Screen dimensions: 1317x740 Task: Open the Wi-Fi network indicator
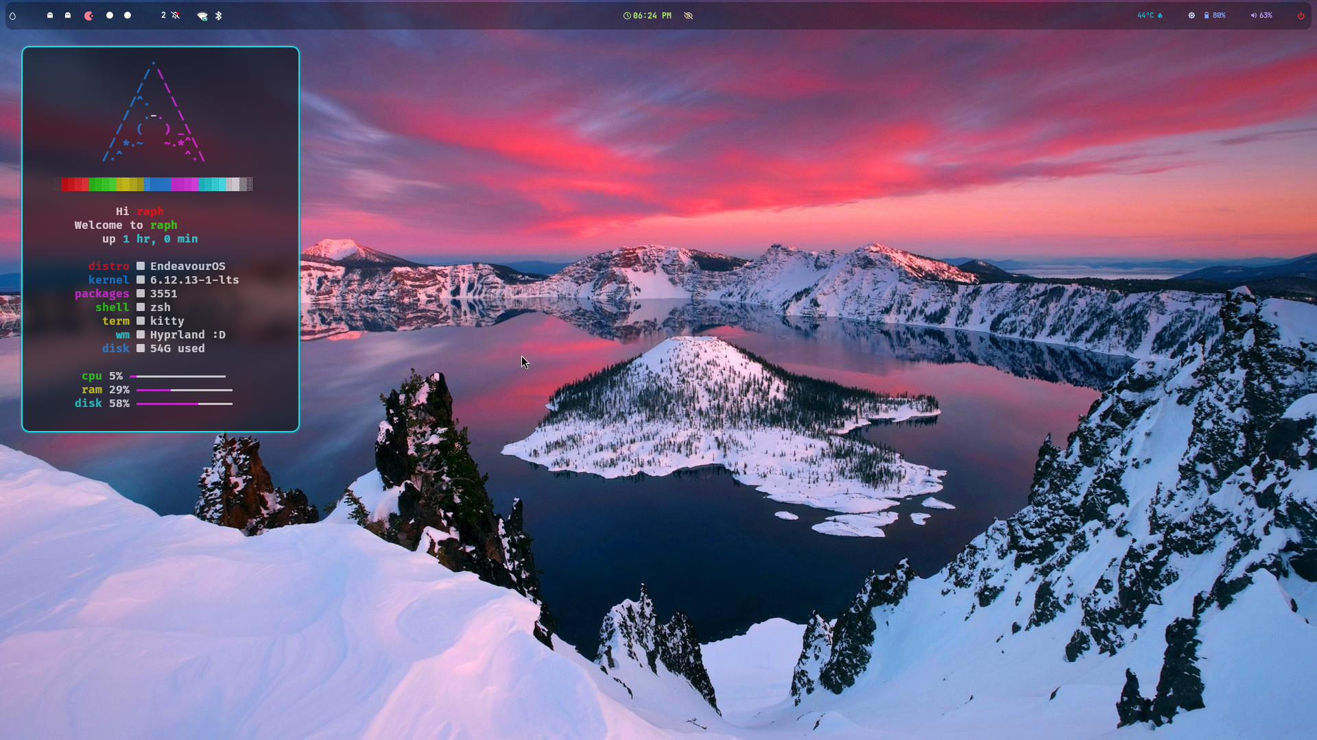point(202,16)
